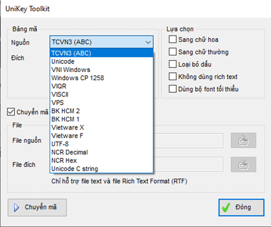The width and height of the screenshot is (271, 227).
Task: Choose VNI Windows encoding option
Action: (71, 69)
